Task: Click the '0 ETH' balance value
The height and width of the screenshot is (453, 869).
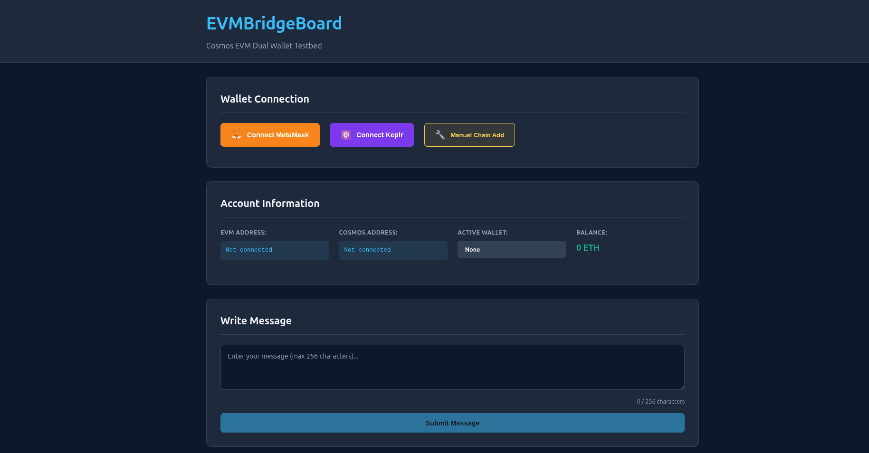Action: click(x=588, y=248)
